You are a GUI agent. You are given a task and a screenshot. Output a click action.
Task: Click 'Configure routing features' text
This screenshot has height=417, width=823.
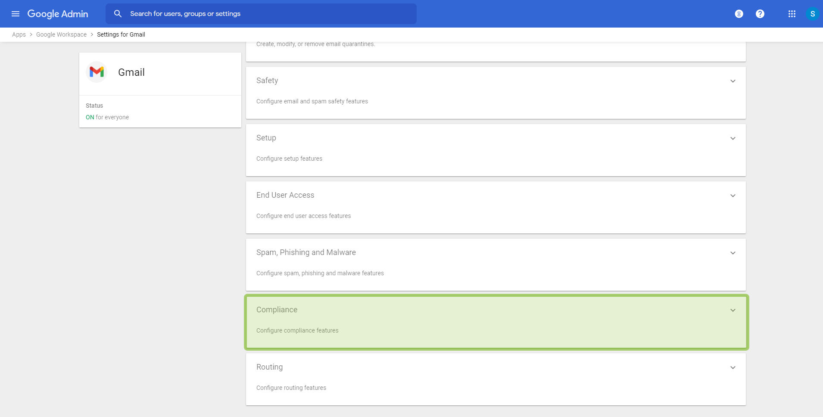pos(291,388)
